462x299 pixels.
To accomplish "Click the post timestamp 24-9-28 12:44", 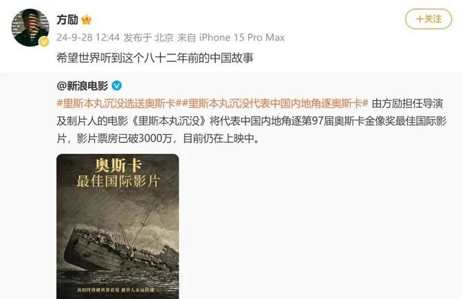I will tap(88, 38).
